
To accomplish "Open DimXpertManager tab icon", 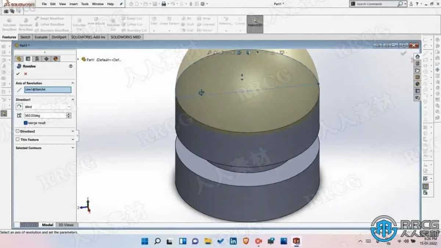I will 46,59.
